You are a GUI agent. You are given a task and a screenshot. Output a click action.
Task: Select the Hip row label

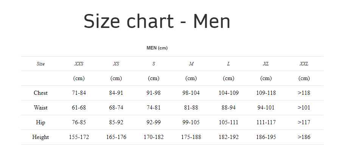tap(40, 122)
